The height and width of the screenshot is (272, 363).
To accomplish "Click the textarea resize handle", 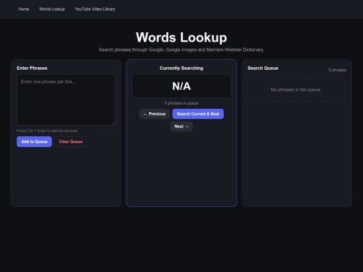I will pyautogui.click(x=114, y=124).
